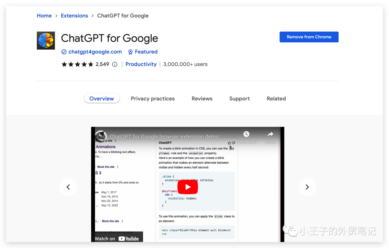Click the Featured badge link

coord(146,52)
